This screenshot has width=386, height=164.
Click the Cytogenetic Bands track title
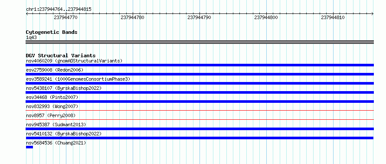click(52, 32)
